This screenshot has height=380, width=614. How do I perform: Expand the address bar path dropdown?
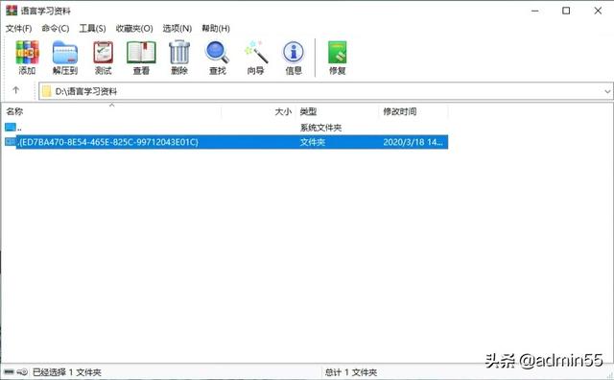coord(607,91)
